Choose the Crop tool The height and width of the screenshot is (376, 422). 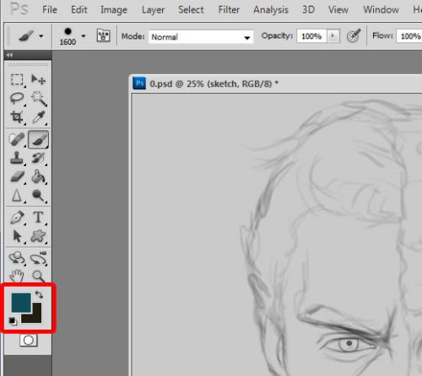[17, 117]
